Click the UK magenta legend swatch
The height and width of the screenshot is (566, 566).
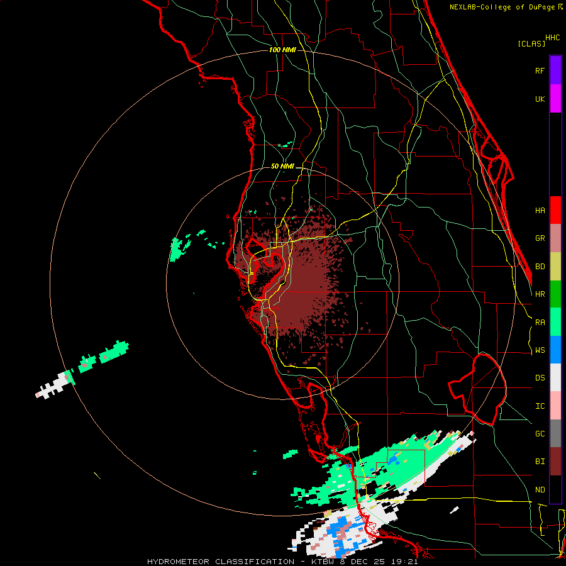(555, 99)
